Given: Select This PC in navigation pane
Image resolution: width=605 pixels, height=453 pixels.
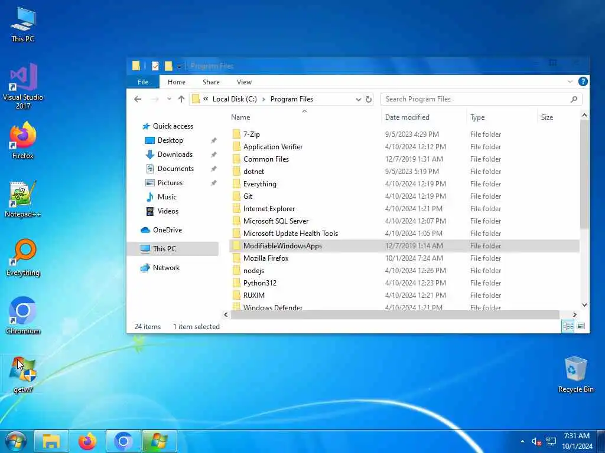Looking at the screenshot, I should pyautogui.click(x=173, y=249).
